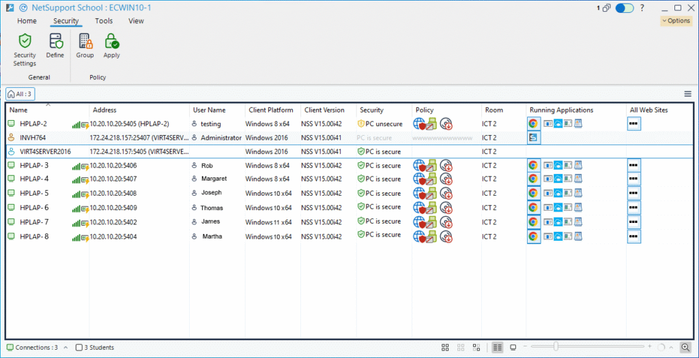699x358 pixels.
Task: Expand the Connections : 3 arrow
Action: [66, 347]
